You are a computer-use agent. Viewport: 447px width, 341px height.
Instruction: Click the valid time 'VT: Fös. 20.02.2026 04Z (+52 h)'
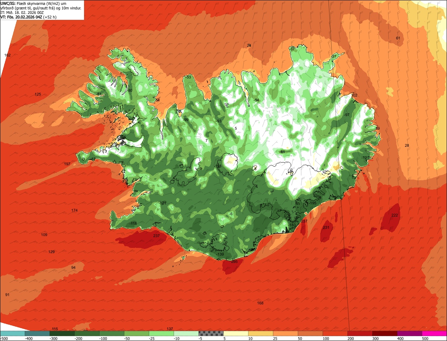(x=29, y=16)
